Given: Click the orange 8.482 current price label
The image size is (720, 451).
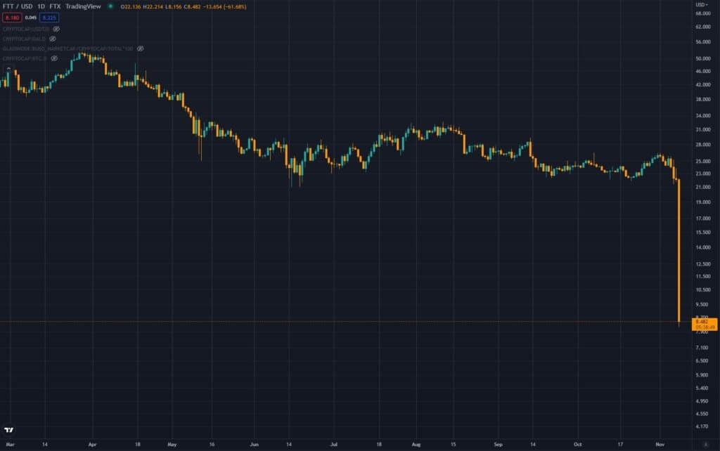Looking at the screenshot, I should (705, 325).
